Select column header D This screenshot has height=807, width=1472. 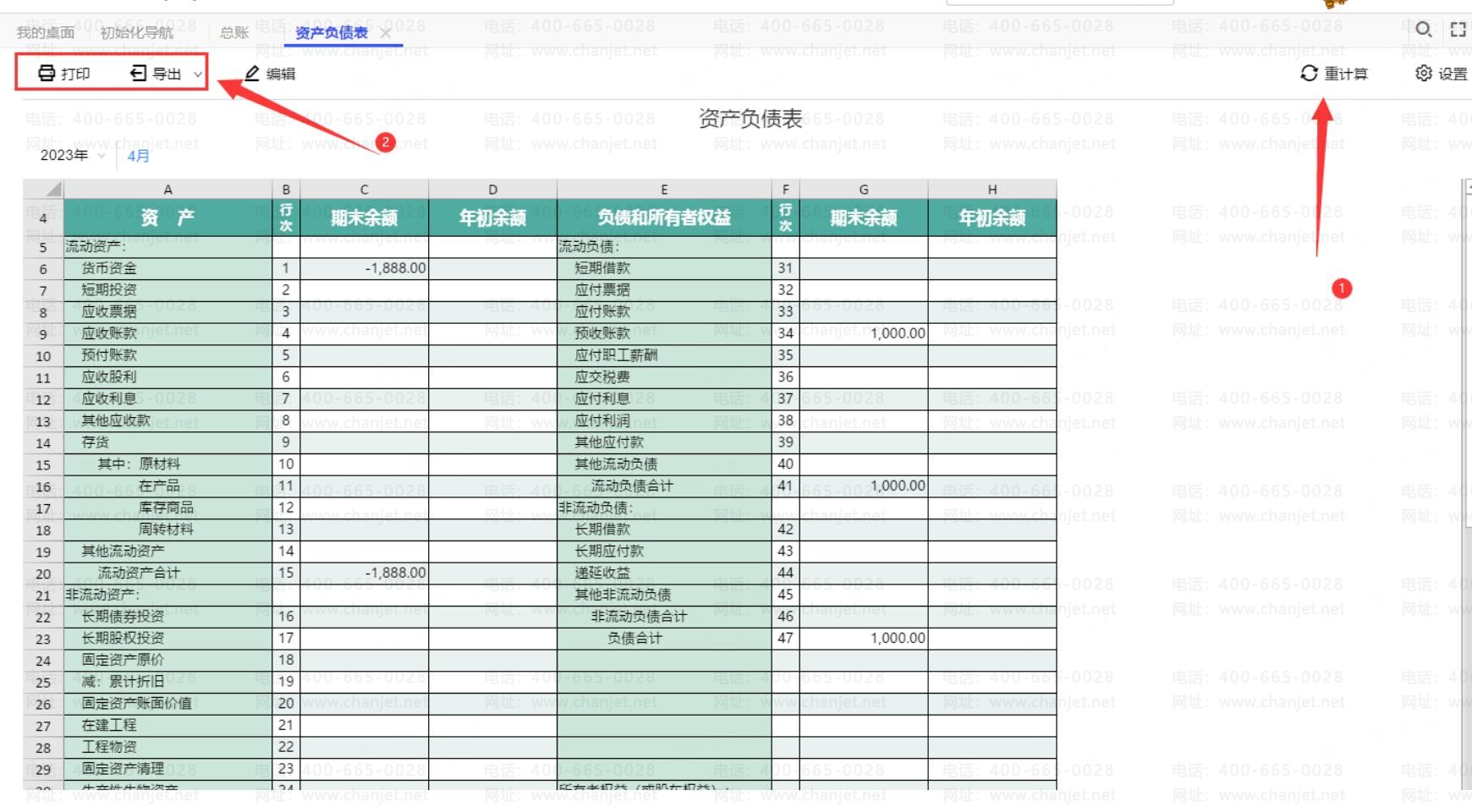pyautogui.click(x=492, y=189)
